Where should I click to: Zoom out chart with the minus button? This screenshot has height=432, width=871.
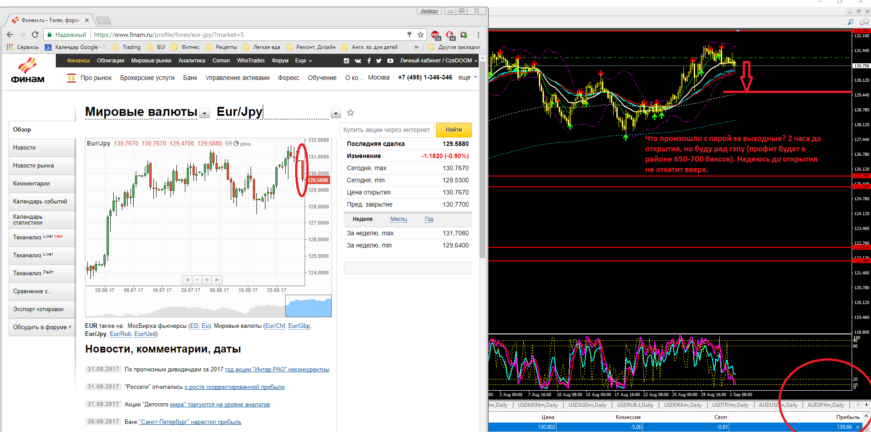(x=197, y=280)
